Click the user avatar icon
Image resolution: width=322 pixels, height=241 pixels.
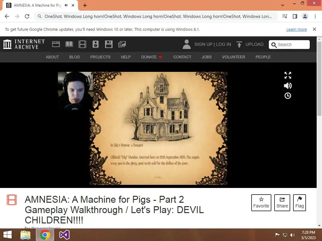tap(186, 44)
